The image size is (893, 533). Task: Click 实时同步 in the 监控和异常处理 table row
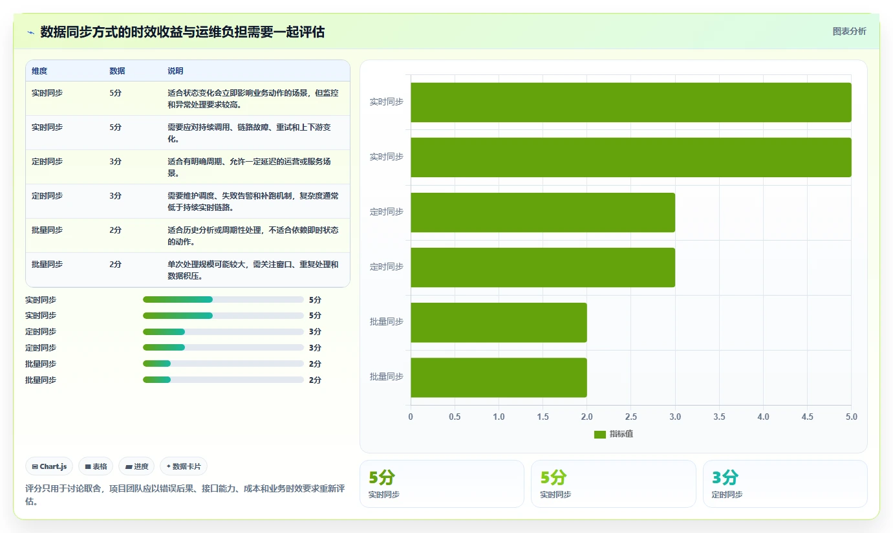pyautogui.click(x=47, y=93)
